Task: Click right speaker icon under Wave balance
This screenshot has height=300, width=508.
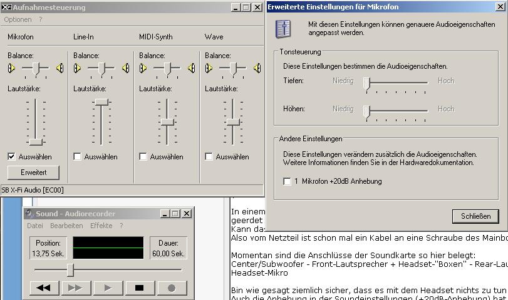Action: point(257,68)
